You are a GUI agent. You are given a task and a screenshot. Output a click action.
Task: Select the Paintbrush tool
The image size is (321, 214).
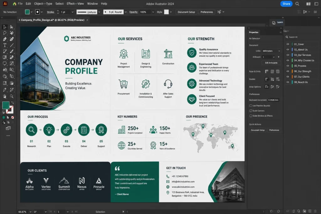click(12, 51)
